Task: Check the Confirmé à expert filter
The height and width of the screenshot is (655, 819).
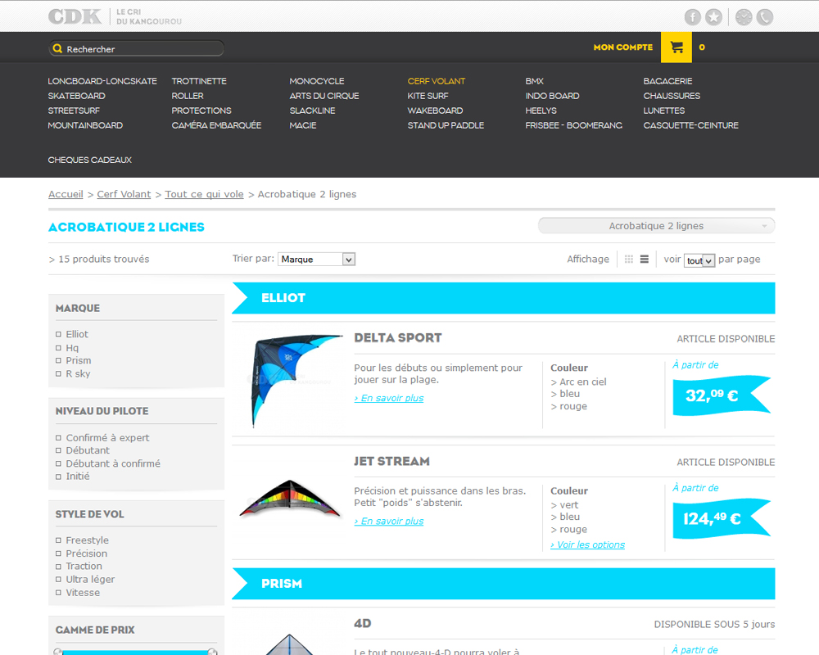Action: coord(58,438)
